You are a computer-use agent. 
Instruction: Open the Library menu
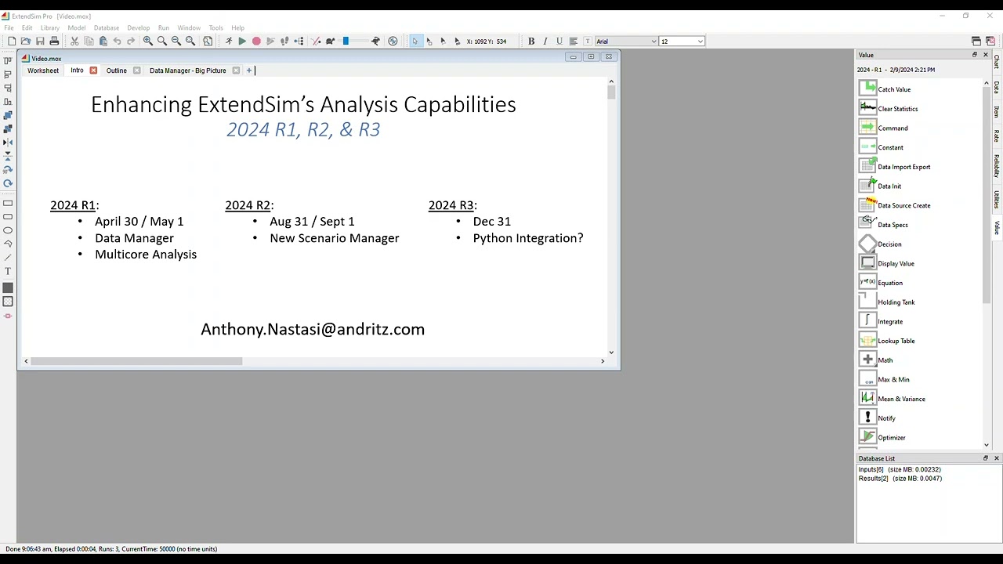49,27
